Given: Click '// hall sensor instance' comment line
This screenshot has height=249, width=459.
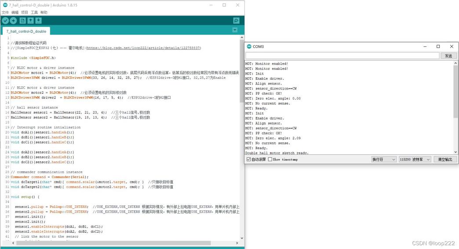Looking at the screenshot, I should [x=34, y=107].
